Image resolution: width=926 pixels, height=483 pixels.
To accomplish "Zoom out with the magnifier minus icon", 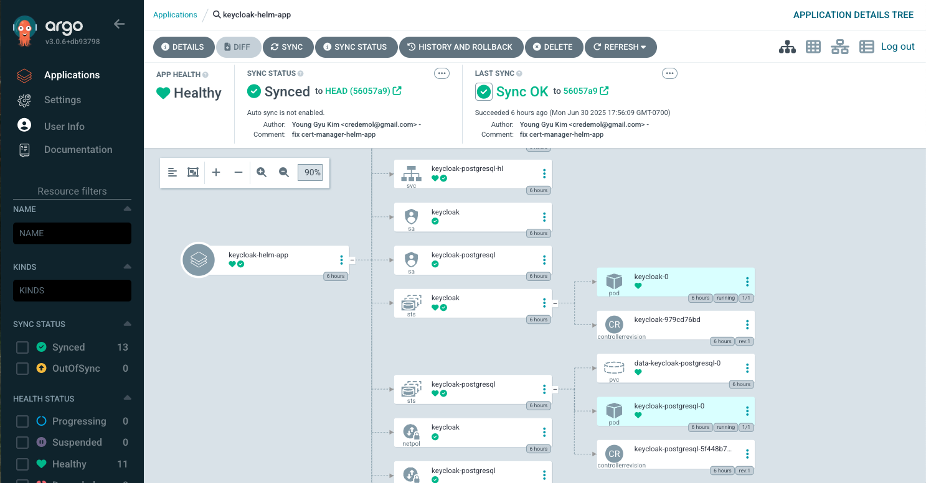I will pos(284,172).
